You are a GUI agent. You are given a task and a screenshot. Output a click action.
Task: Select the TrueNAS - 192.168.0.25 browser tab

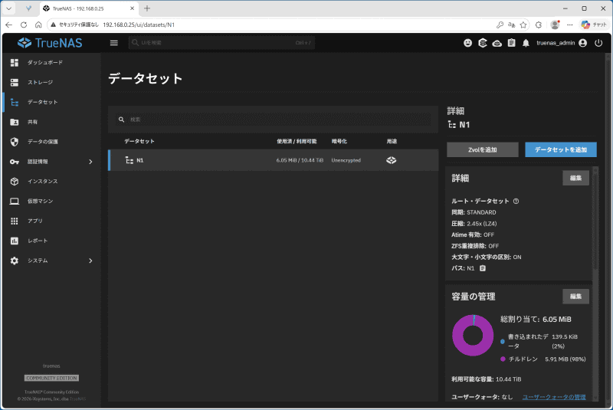pos(89,8)
